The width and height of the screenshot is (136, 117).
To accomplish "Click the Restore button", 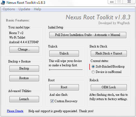I will click(24, 78).
